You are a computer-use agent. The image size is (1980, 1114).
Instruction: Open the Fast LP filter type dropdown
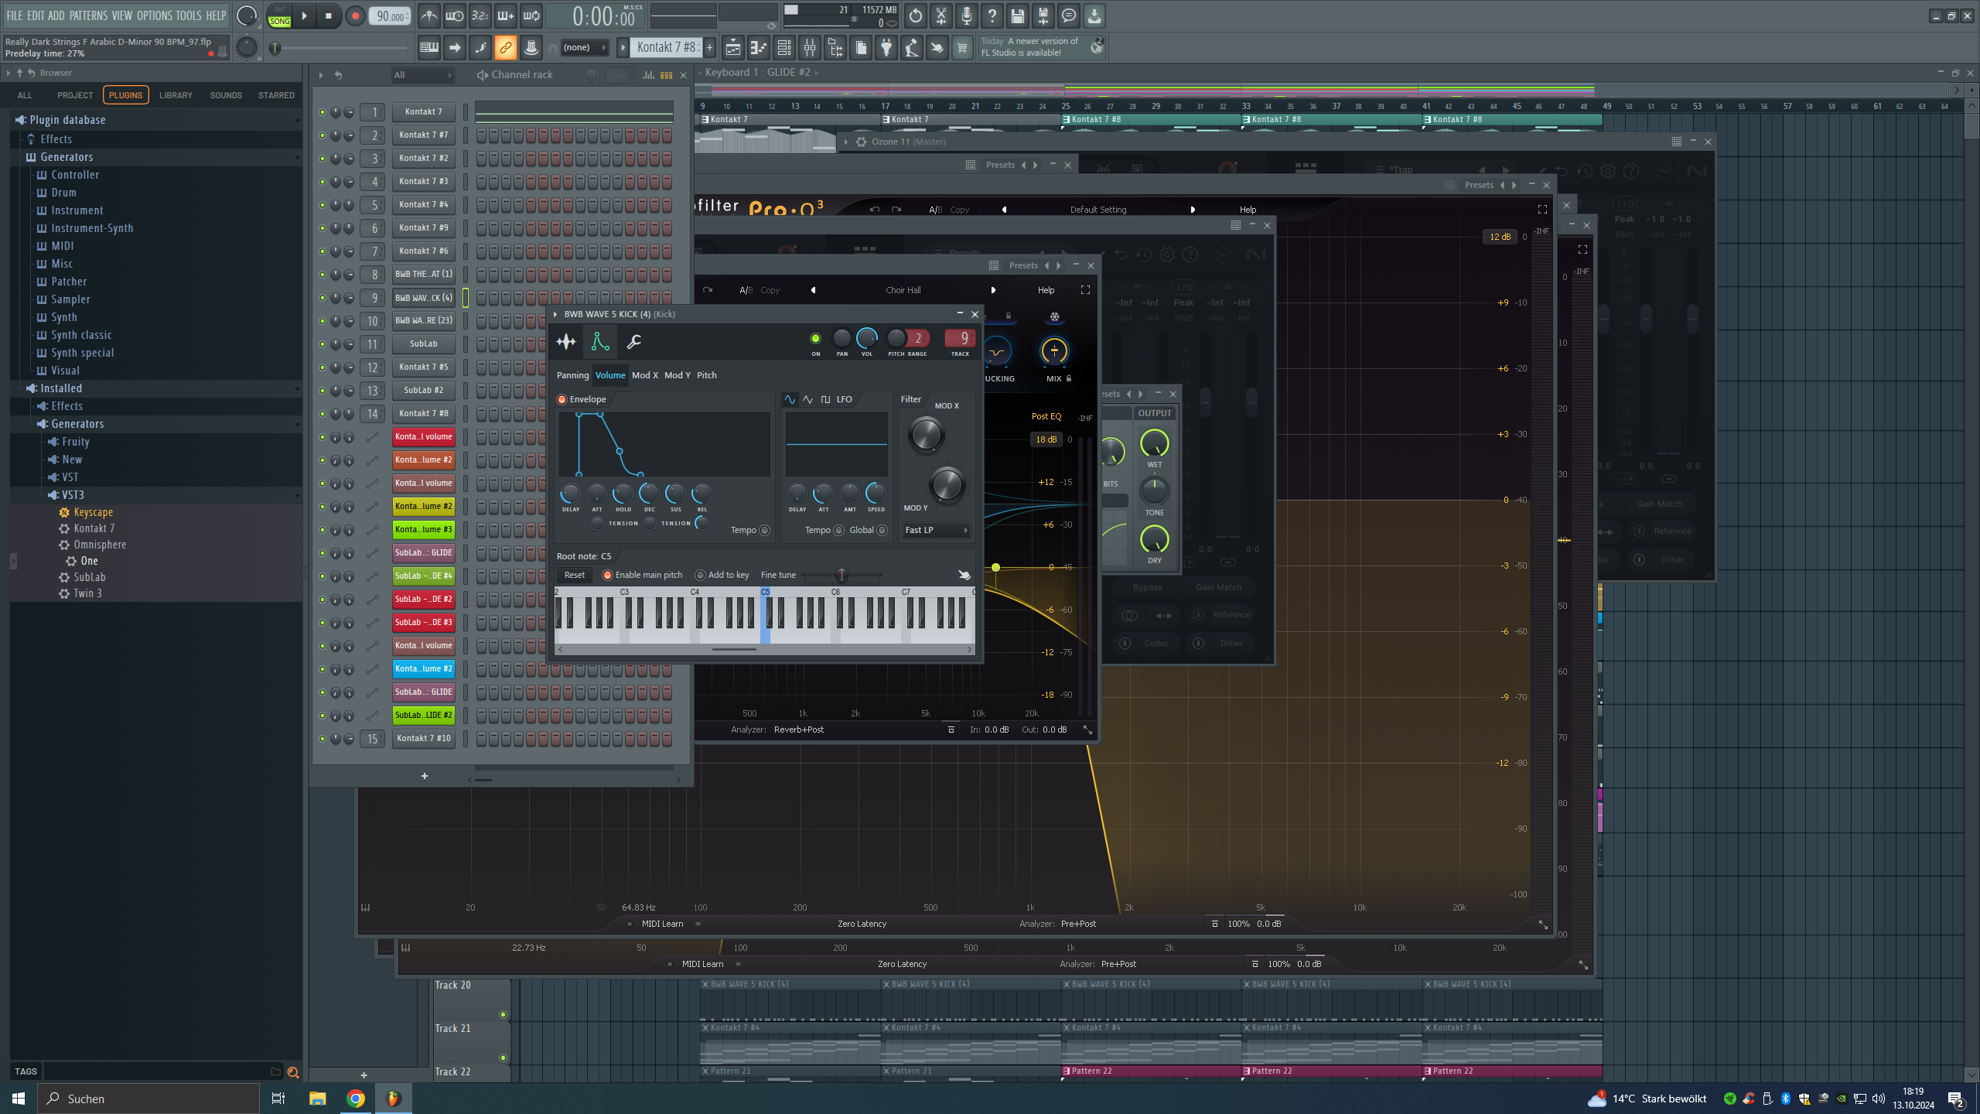[x=936, y=530]
